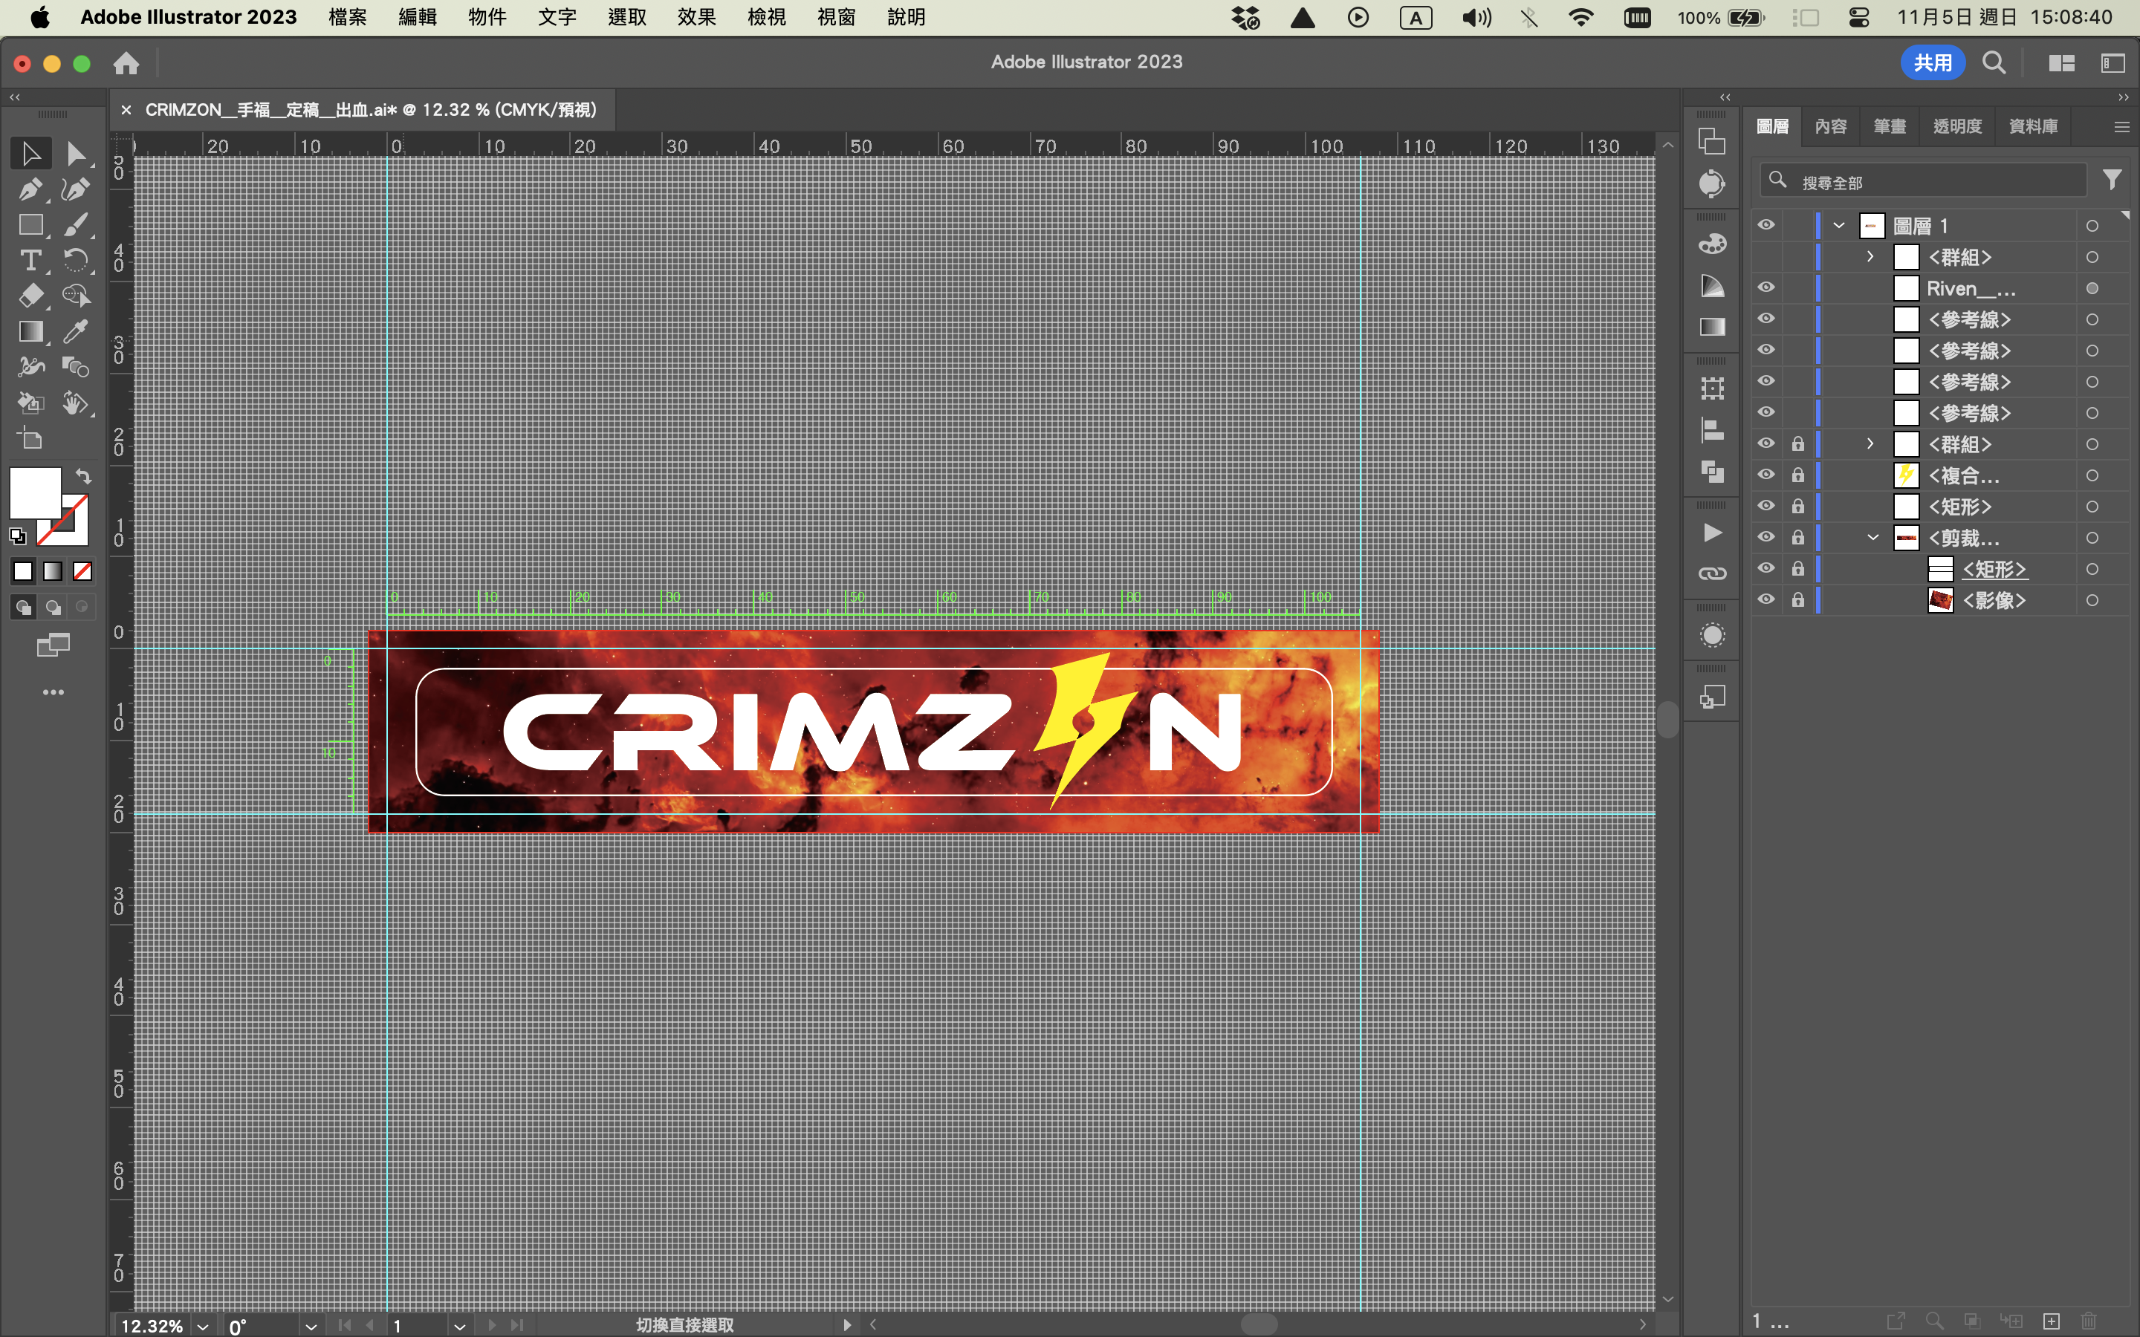The width and height of the screenshot is (2140, 1337).
Task: Create new layer button
Action: point(2051,1321)
